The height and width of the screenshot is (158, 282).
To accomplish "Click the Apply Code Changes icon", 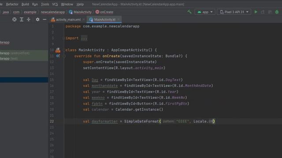I will (x=270, y=12).
